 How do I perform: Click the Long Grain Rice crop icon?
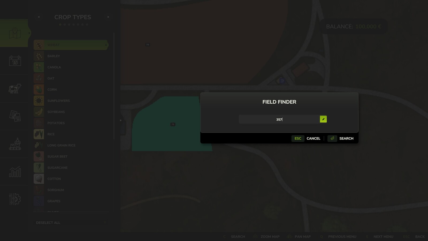pyautogui.click(x=39, y=145)
